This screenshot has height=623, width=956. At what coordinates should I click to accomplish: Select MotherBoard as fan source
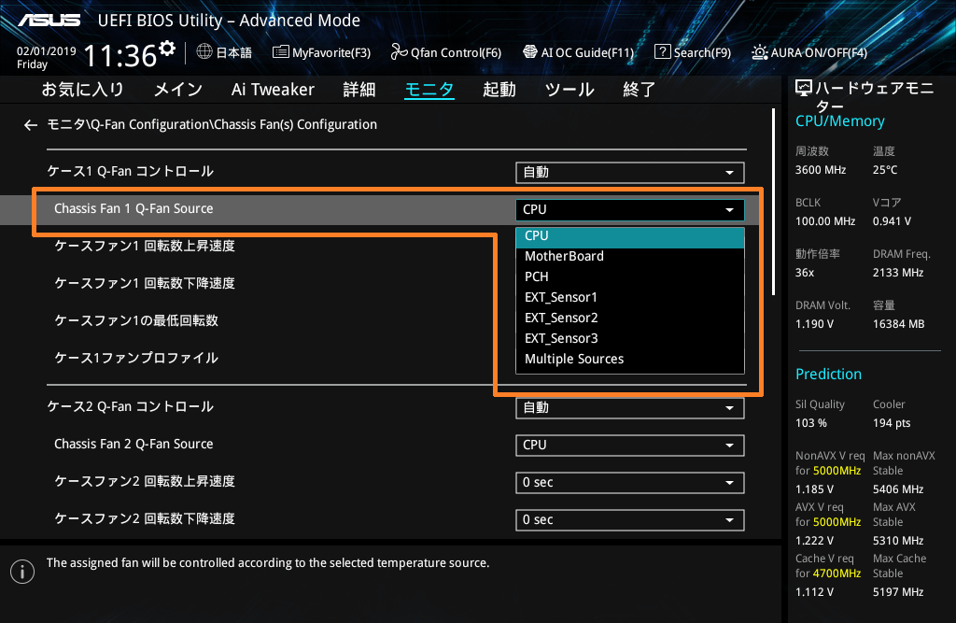pyautogui.click(x=630, y=256)
